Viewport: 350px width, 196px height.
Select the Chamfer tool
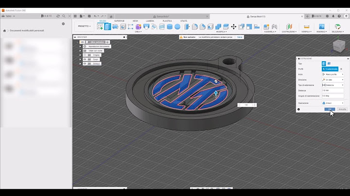pyautogui.click(x=202, y=27)
